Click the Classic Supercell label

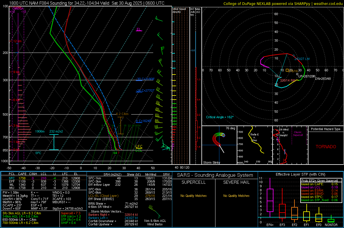coord(298,134)
